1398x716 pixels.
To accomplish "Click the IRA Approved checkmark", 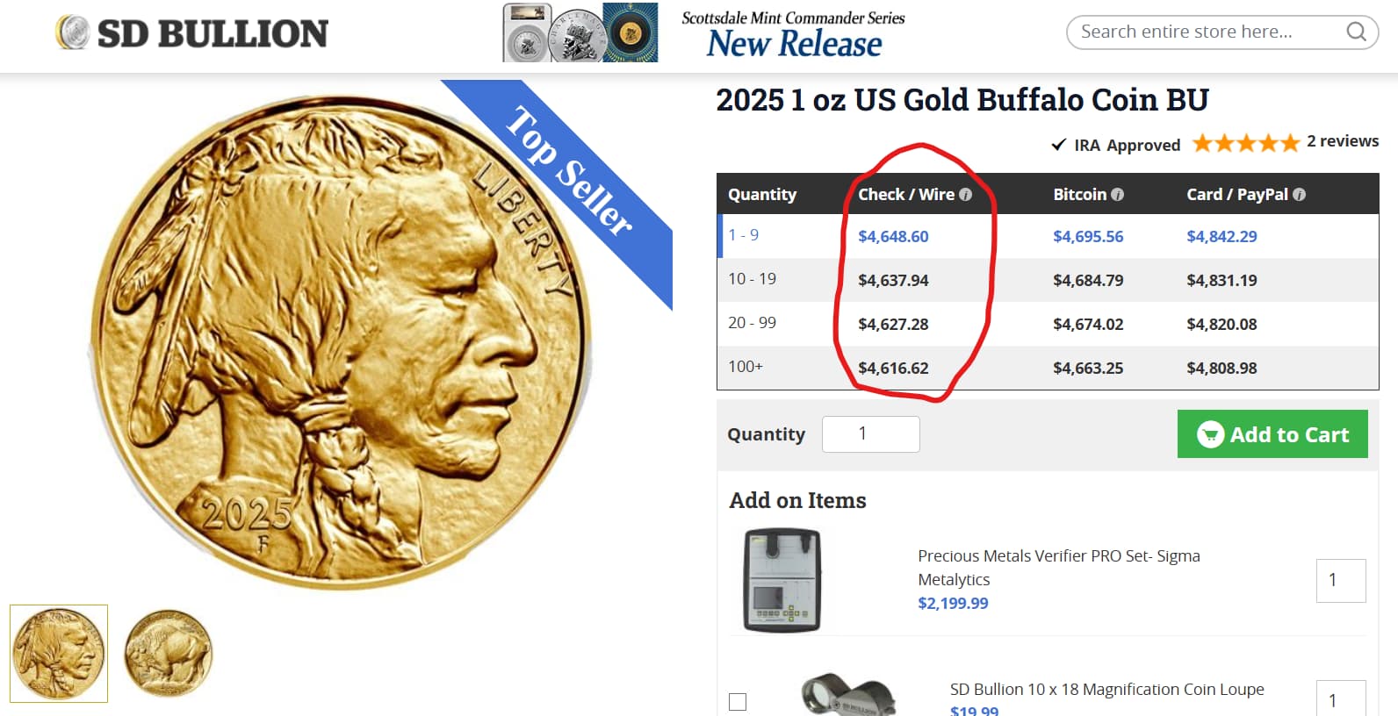I will 1059,145.
